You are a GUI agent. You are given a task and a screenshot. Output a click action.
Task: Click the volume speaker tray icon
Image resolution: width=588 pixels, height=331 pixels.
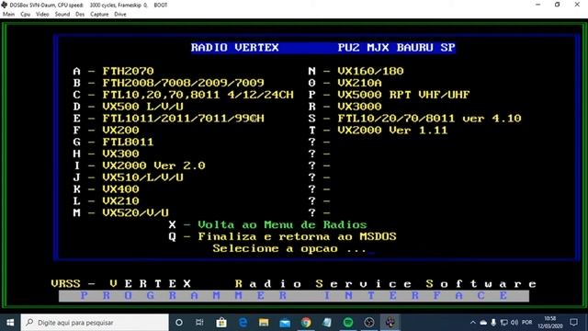click(x=514, y=323)
